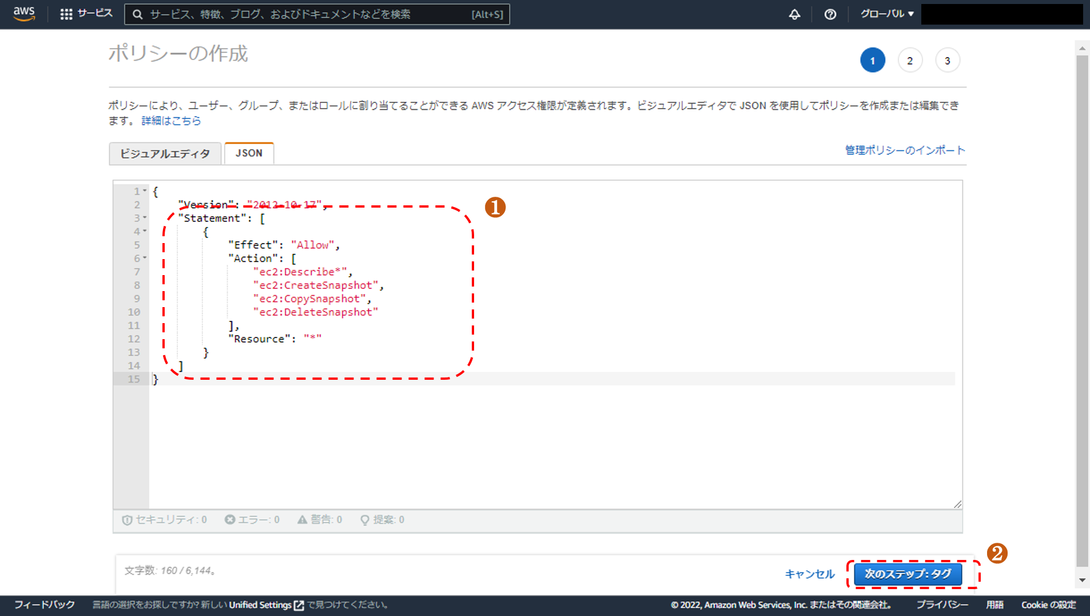Select the JSON tab
This screenshot has height=616, width=1090.
click(x=249, y=153)
